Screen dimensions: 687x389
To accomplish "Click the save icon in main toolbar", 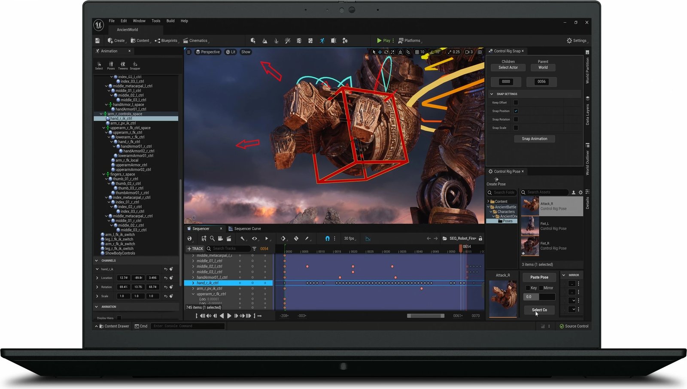I will point(97,40).
